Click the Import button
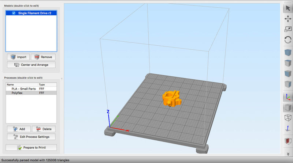Viewport: 293px width, 163px height. pos(18,57)
